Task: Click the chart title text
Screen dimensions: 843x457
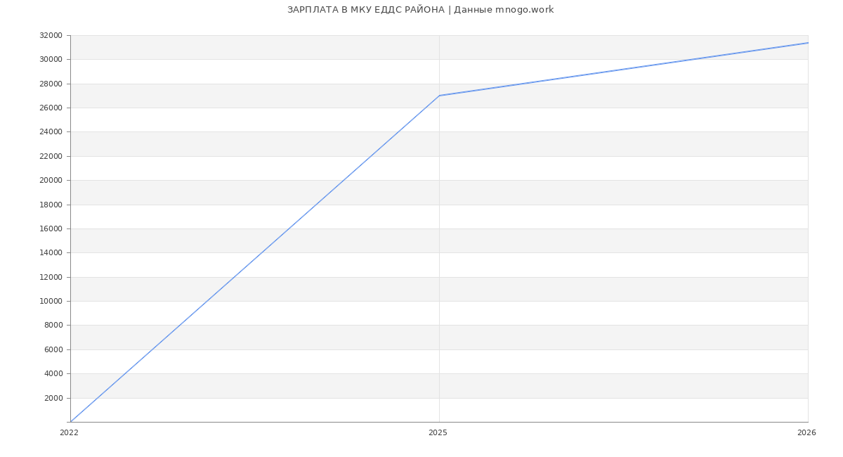Action: [x=420, y=10]
